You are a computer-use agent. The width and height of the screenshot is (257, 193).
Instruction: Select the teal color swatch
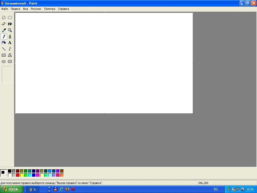[30, 171]
